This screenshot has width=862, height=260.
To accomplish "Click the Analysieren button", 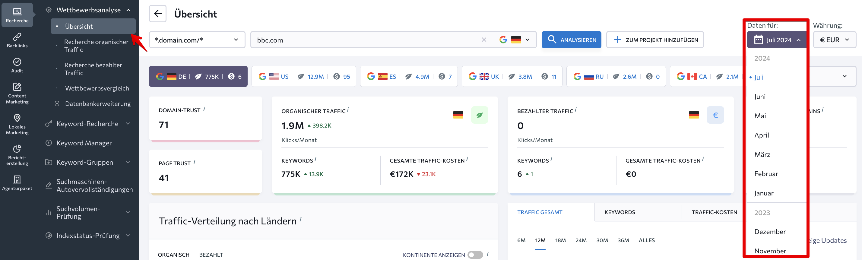I will click(x=571, y=40).
